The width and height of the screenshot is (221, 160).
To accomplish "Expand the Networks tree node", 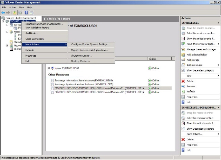I will pos(7,46).
